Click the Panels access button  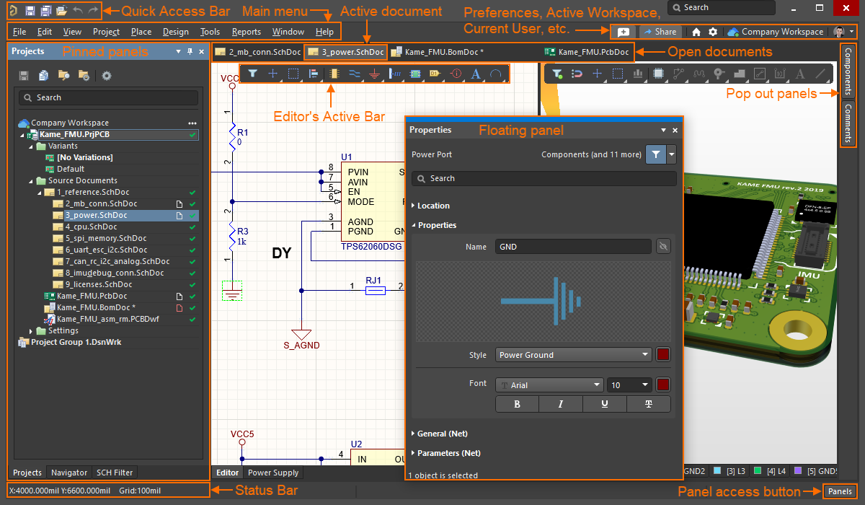840,491
